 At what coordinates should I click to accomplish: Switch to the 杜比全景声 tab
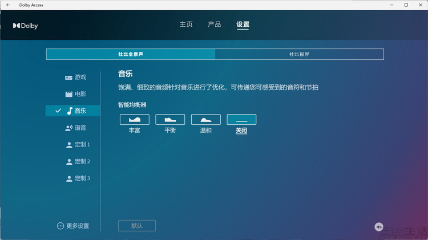pos(131,54)
